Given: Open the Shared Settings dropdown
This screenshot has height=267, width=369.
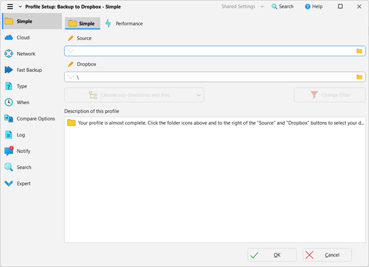Looking at the screenshot, I should click(x=243, y=6).
